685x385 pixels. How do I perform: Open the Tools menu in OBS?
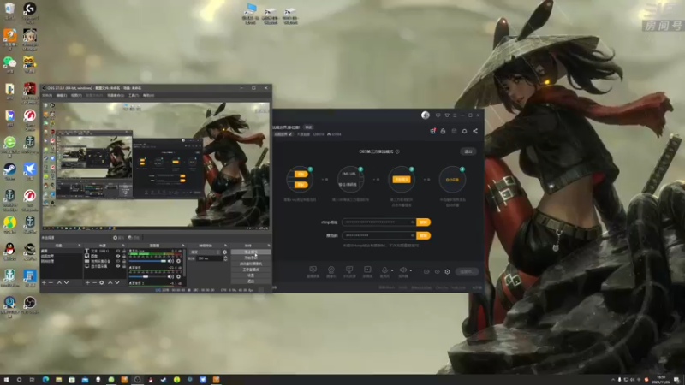click(x=134, y=95)
